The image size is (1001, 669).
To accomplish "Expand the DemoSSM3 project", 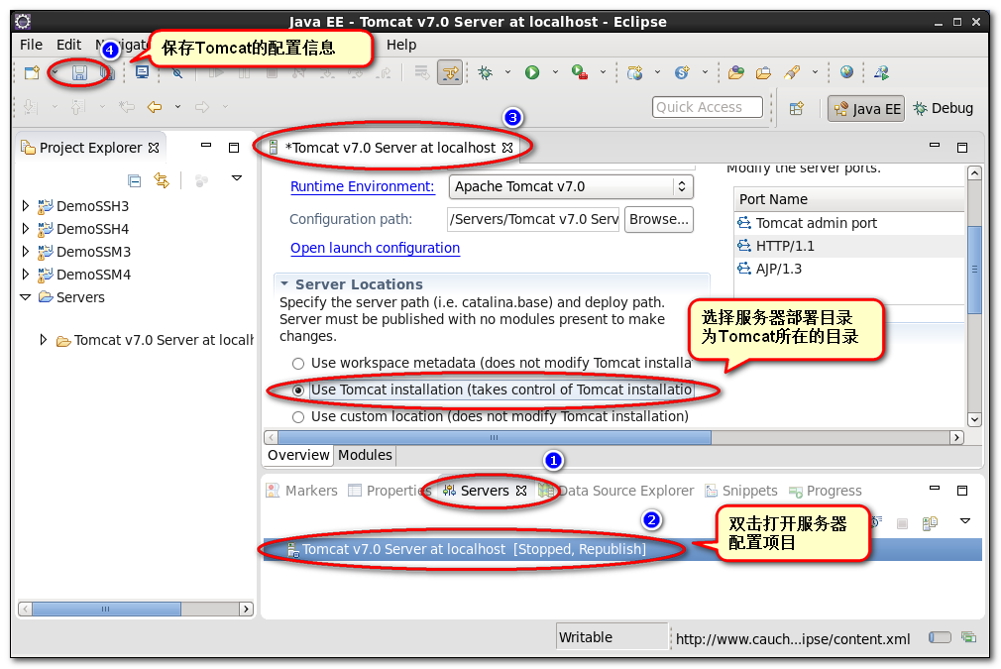I will click(x=26, y=252).
